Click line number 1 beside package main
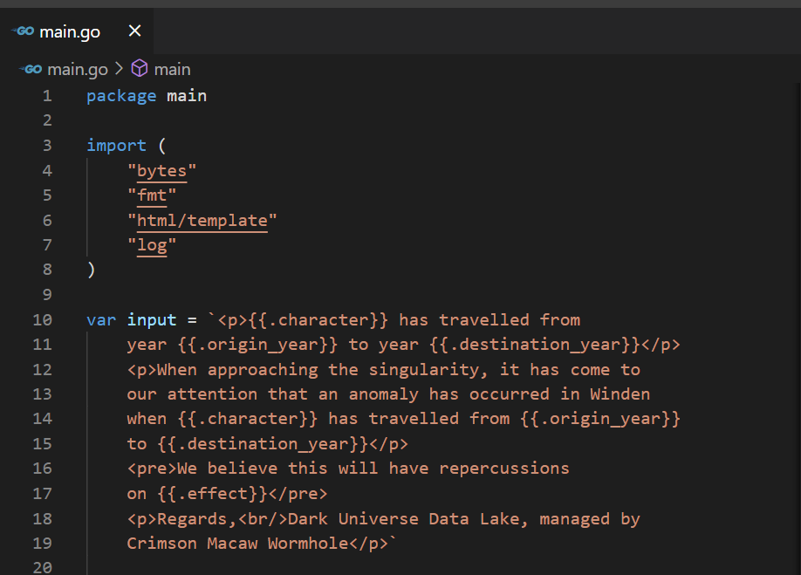This screenshot has height=575, width=801. pos(46,95)
